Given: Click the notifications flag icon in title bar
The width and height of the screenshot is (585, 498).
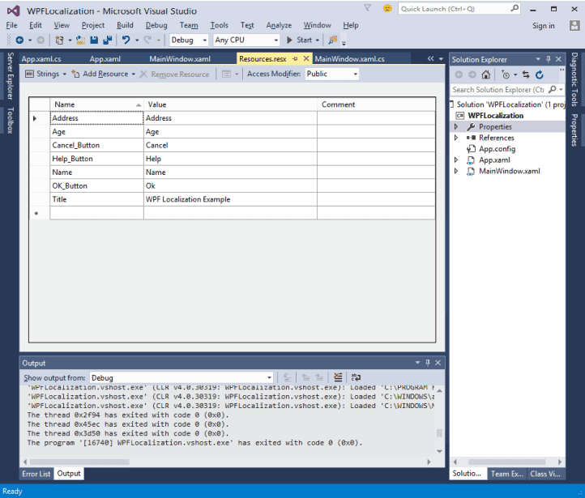Looking at the screenshot, I should click(x=368, y=8).
